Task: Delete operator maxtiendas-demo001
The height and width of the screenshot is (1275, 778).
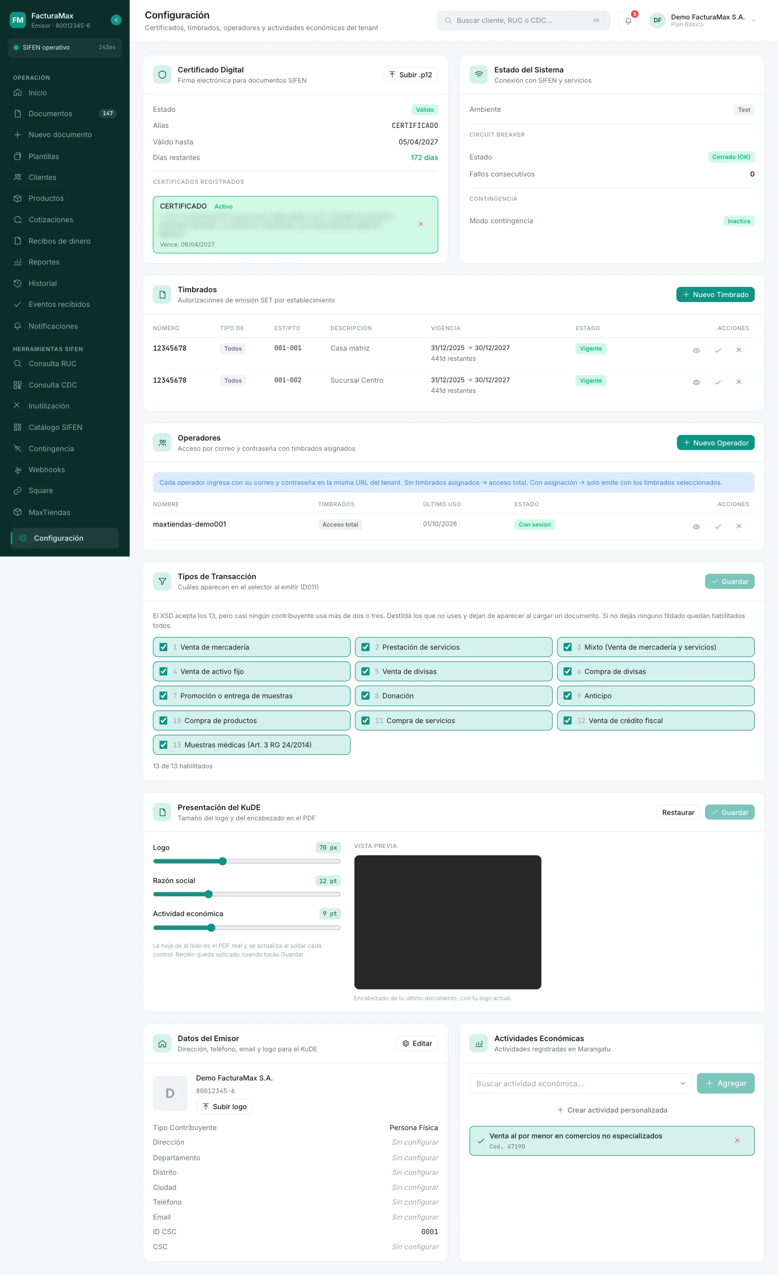Action: tap(739, 526)
